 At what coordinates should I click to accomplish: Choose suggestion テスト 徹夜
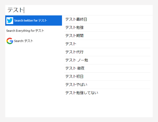click(x=107, y=68)
